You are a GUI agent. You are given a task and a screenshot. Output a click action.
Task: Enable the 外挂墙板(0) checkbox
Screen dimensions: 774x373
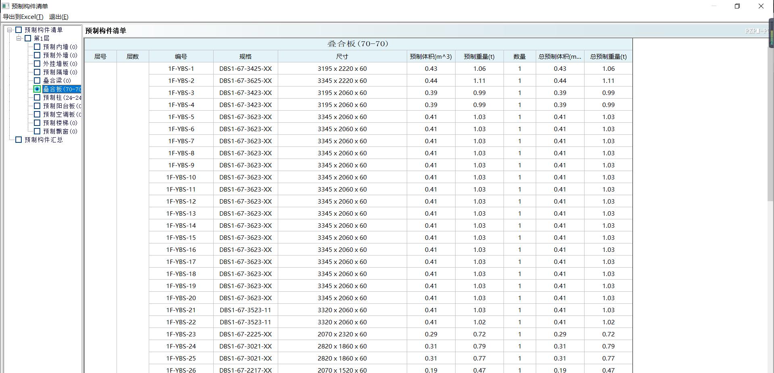tap(37, 64)
